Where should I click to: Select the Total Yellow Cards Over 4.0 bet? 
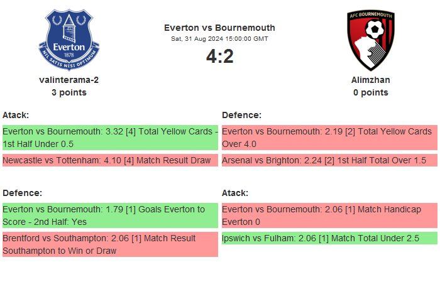click(x=329, y=138)
